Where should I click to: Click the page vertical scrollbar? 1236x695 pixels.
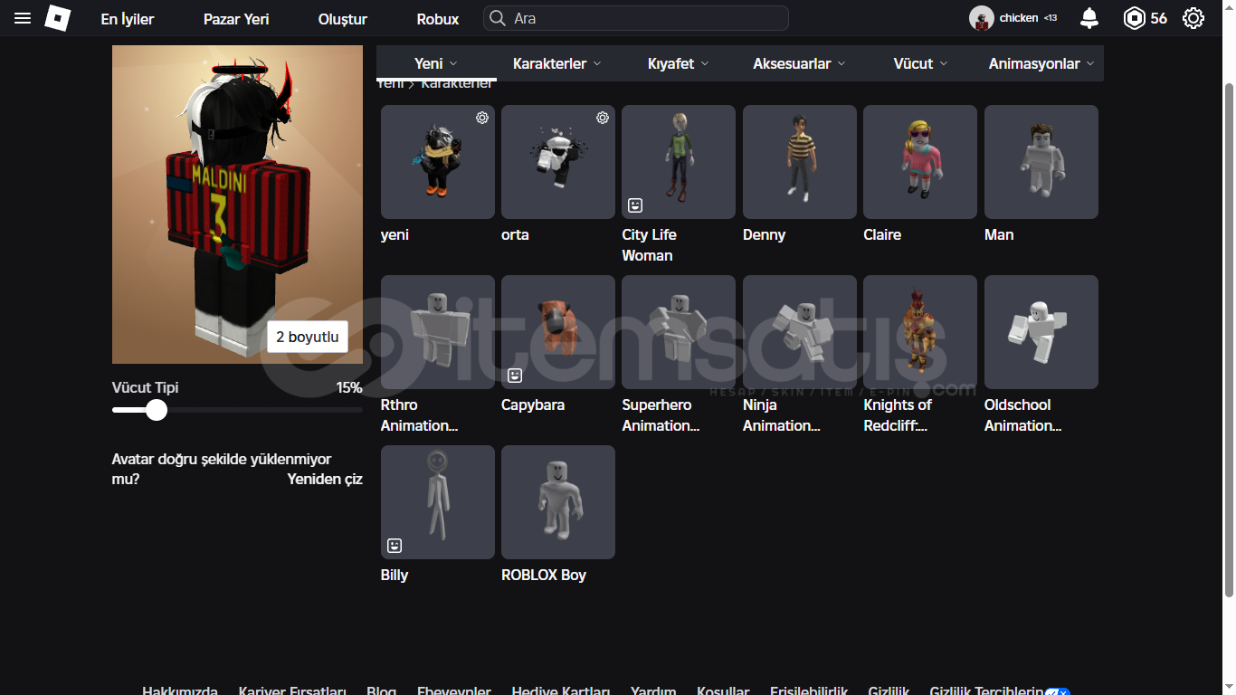(x=1229, y=339)
